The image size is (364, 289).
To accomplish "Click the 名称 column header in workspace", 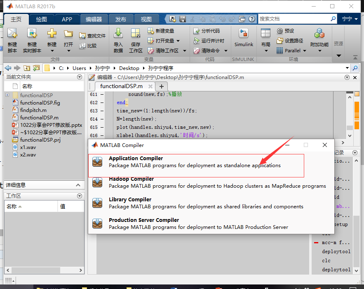I will (x=31, y=206).
